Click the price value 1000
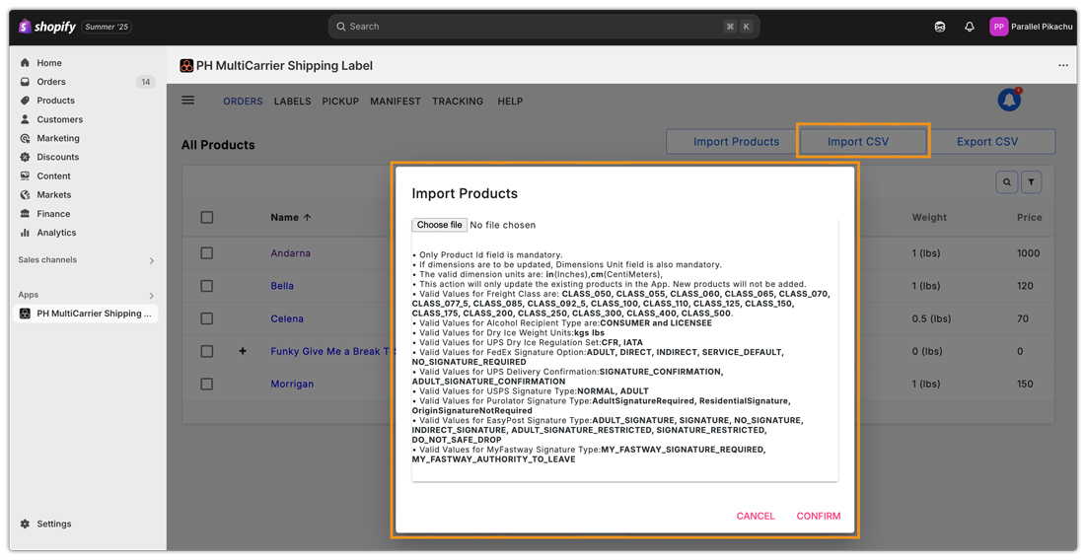This screenshot has width=1085, height=560. coord(1028,253)
